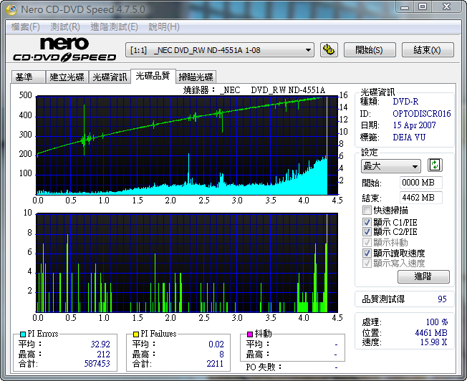This screenshot has height=381, width=467.
Task: Click the DEJA VU disc label
Action: pos(409,137)
